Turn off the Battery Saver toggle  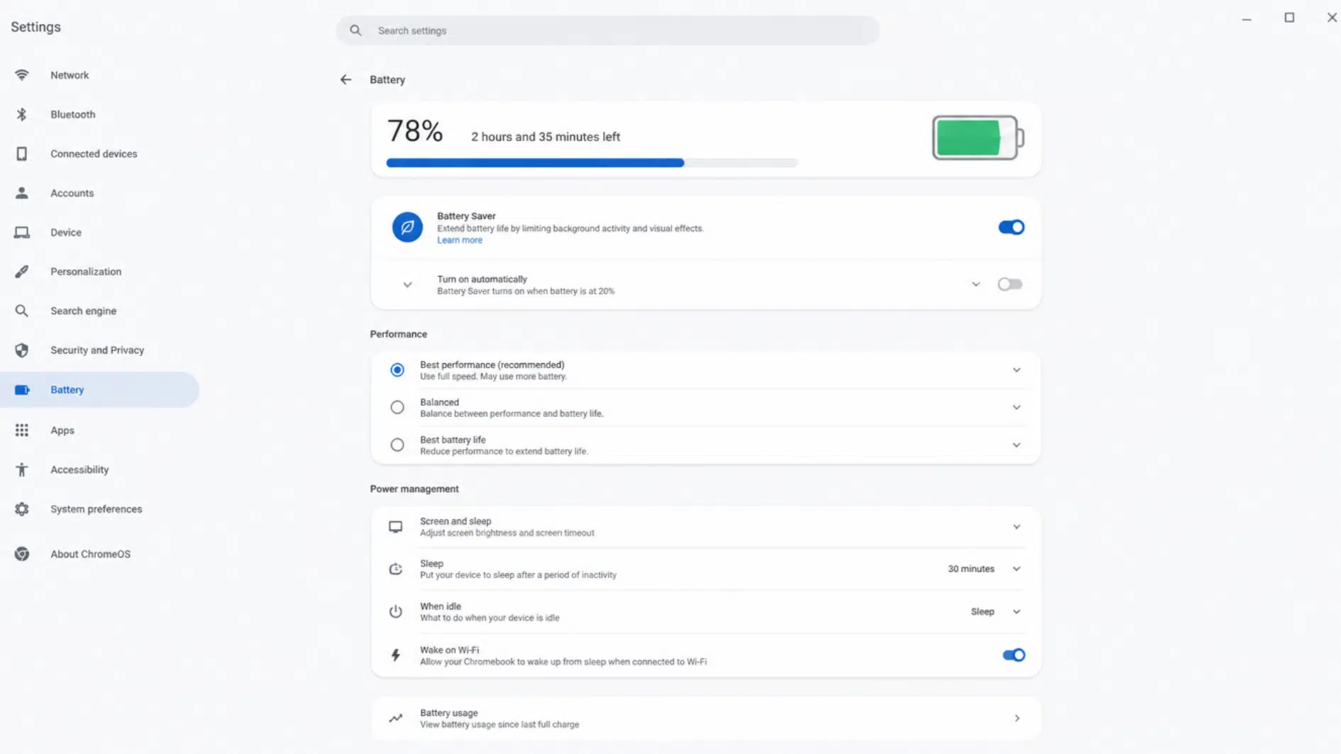click(x=1011, y=227)
